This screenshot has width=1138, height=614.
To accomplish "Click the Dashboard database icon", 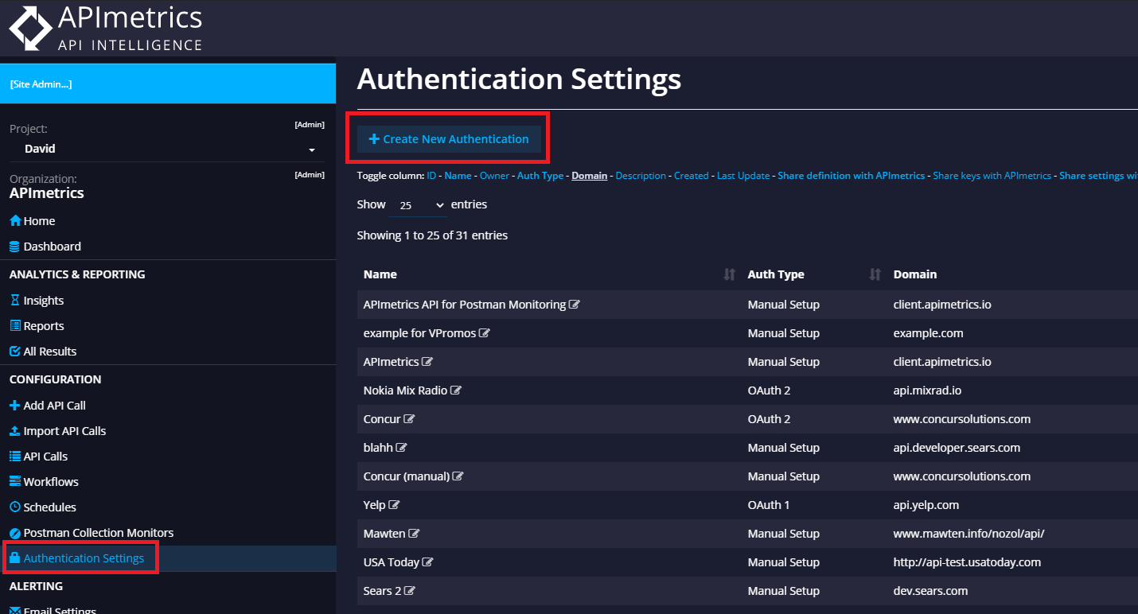I will point(14,247).
